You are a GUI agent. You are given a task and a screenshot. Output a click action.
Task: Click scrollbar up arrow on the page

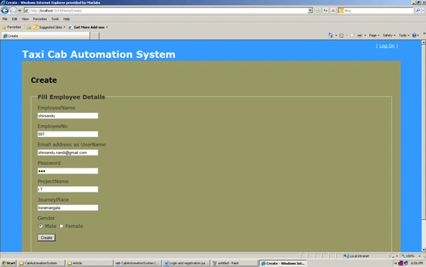pos(423,42)
